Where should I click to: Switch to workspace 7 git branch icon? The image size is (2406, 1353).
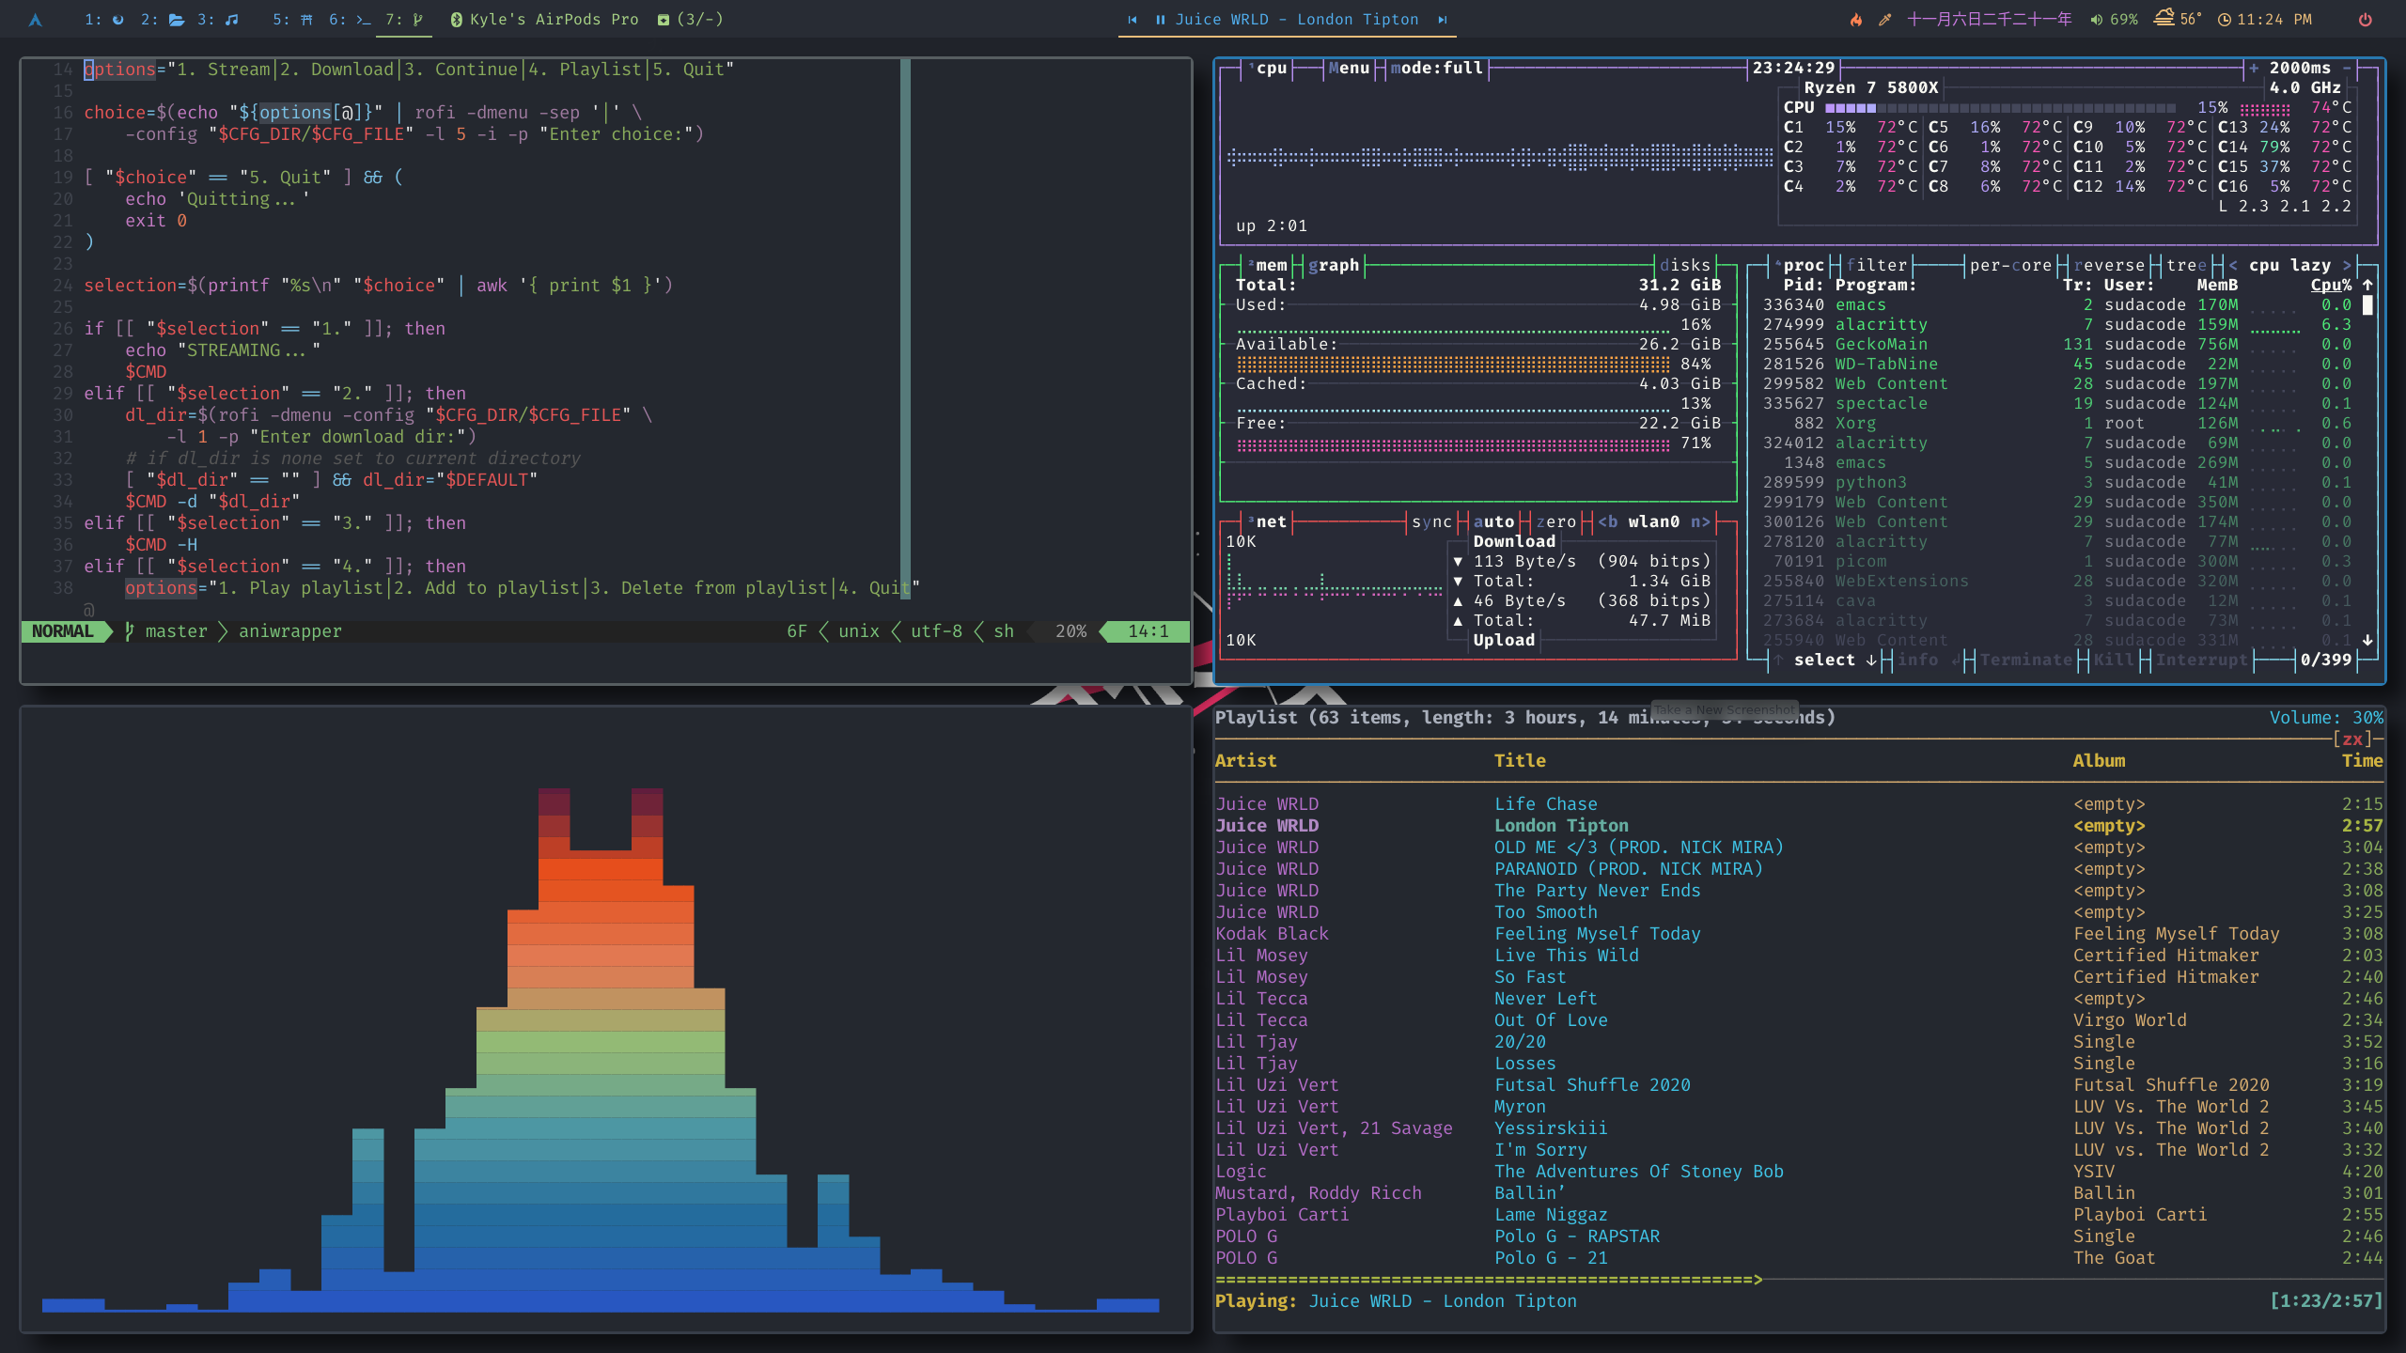point(418,20)
